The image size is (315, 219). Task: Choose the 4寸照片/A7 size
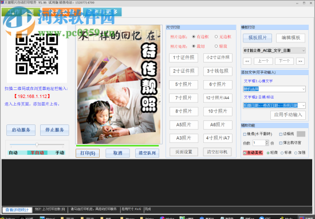[218, 138]
